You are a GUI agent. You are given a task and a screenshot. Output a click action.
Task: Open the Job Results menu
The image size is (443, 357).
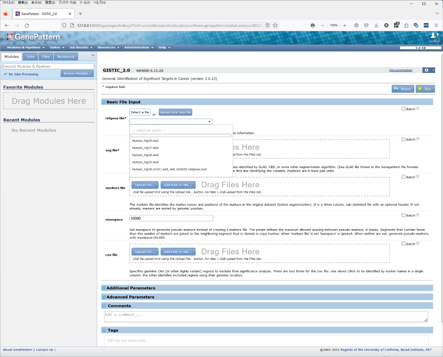81,47
